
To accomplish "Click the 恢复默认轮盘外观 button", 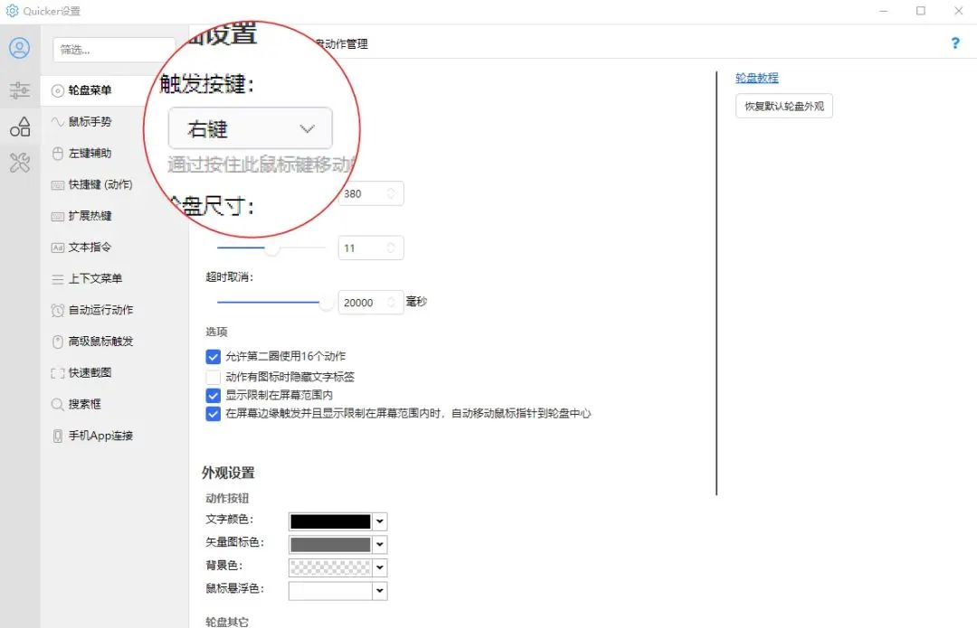I will pyautogui.click(x=783, y=106).
